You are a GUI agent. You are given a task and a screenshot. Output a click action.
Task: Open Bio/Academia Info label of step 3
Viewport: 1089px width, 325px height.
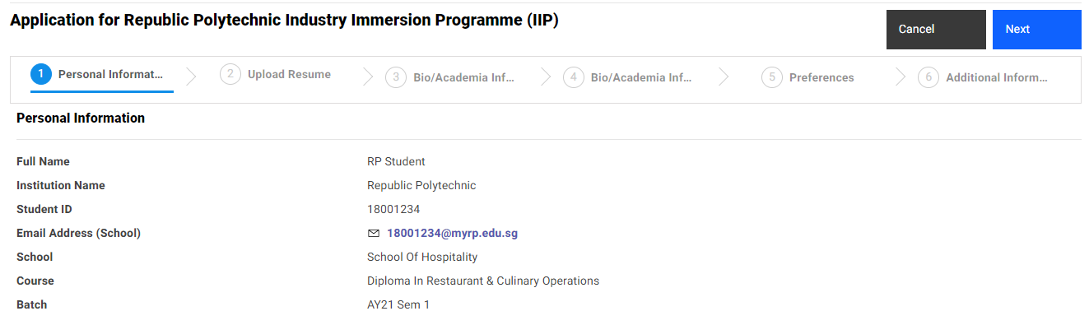[x=463, y=78]
